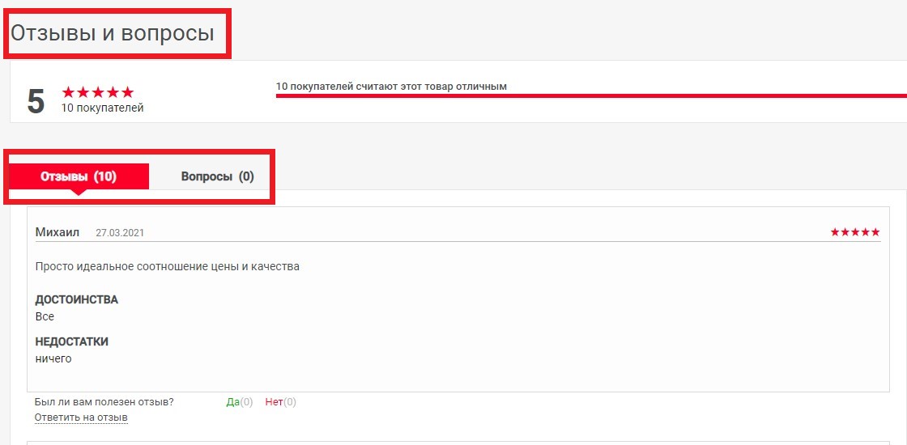Click the large rating number 5

pyautogui.click(x=36, y=101)
